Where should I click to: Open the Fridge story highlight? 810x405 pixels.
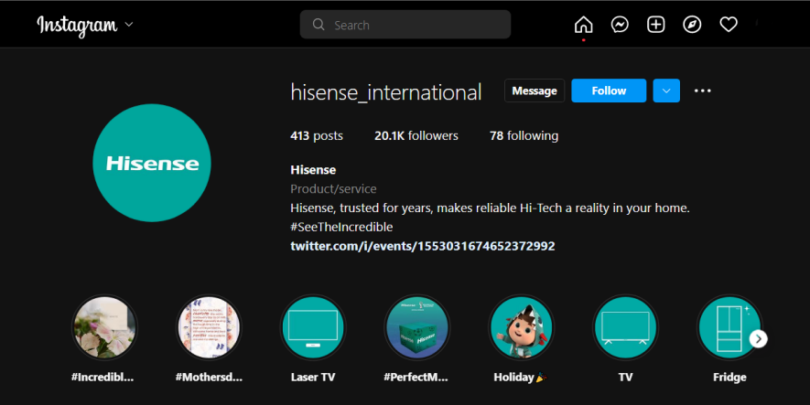pyautogui.click(x=729, y=327)
